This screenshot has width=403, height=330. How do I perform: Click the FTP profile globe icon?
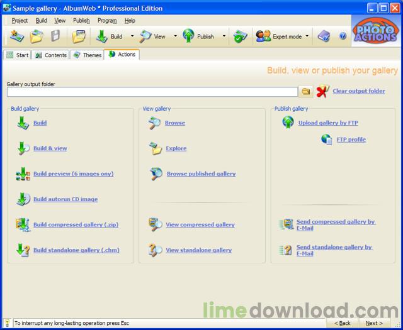[327, 140]
